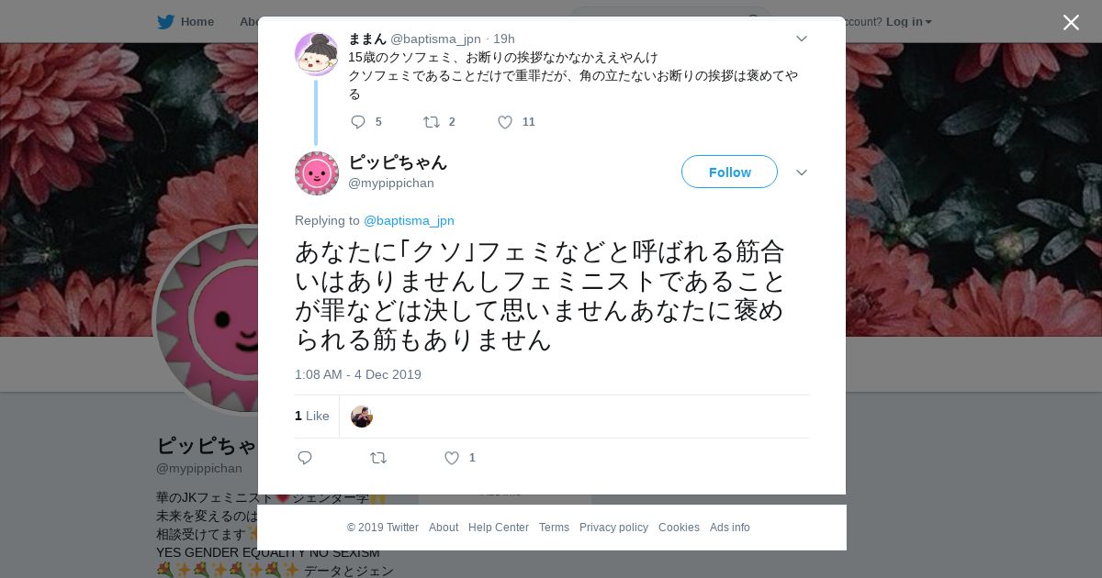Expand options chevron on ままん's tweet
The image size is (1102, 578).
[801, 39]
